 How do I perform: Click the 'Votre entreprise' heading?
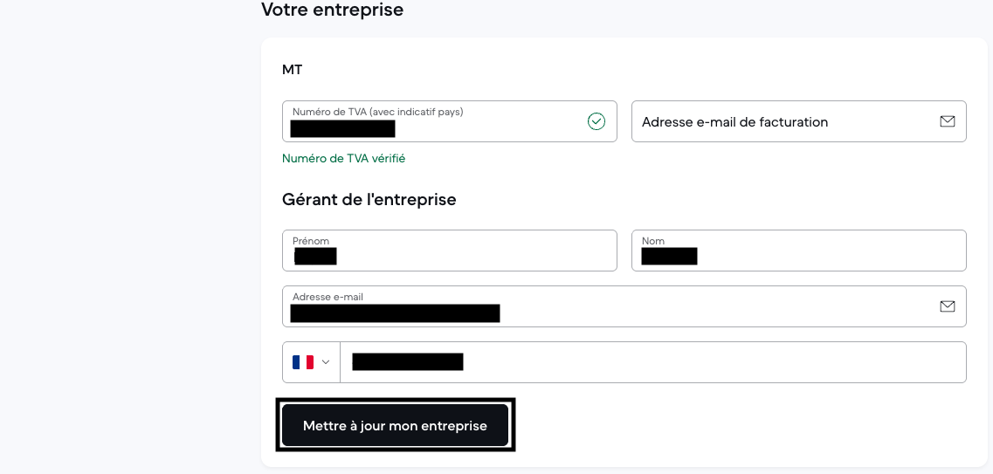tap(332, 10)
